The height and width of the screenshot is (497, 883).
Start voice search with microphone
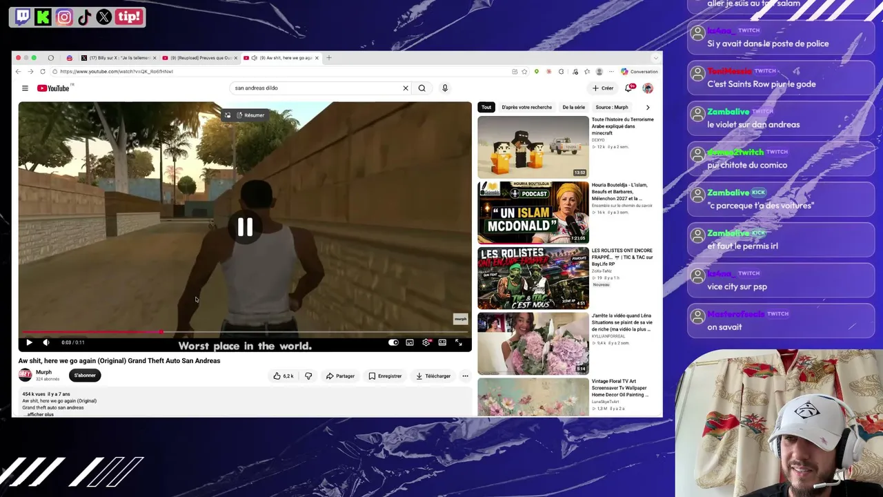[x=445, y=88]
